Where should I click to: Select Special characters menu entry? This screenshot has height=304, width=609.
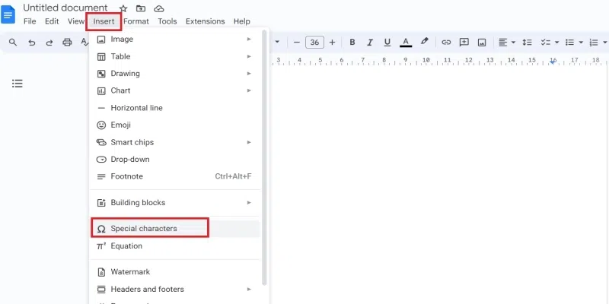coord(175,229)
